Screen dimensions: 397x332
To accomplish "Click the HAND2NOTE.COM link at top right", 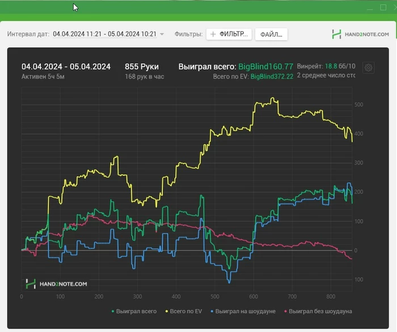I will click(366, 35).
